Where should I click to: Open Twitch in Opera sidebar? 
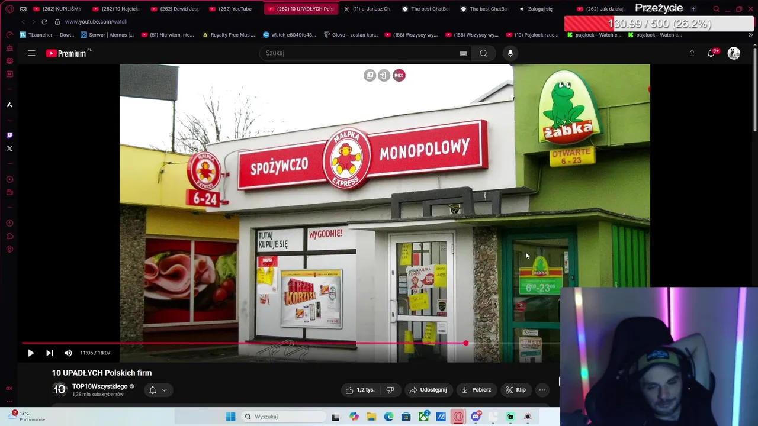(x=9, y=135)
